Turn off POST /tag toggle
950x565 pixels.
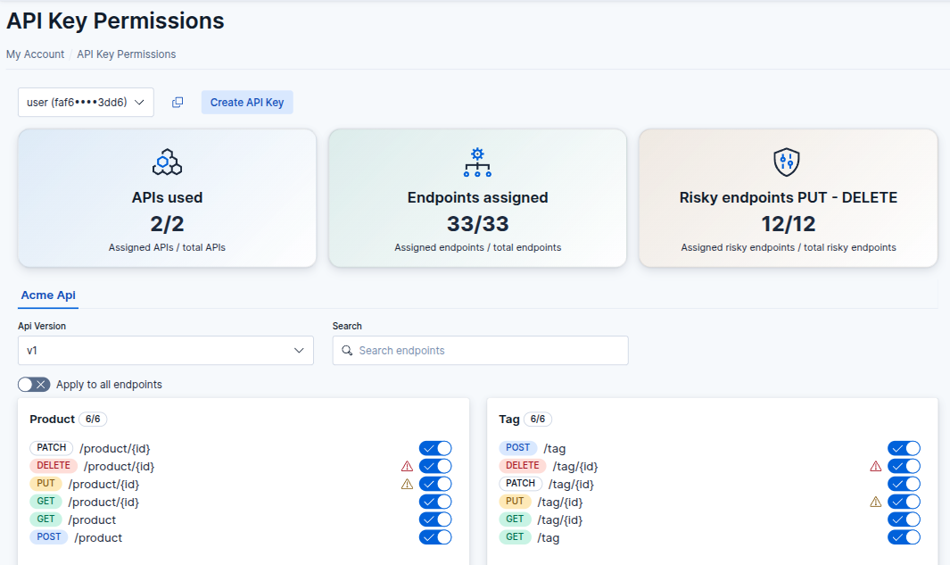[x=904, y=449]
